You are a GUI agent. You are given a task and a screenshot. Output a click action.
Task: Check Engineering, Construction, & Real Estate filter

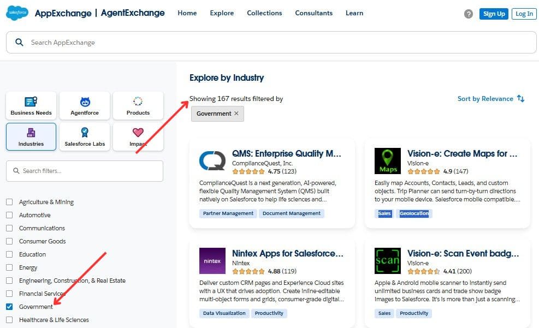tap(9, 281)
